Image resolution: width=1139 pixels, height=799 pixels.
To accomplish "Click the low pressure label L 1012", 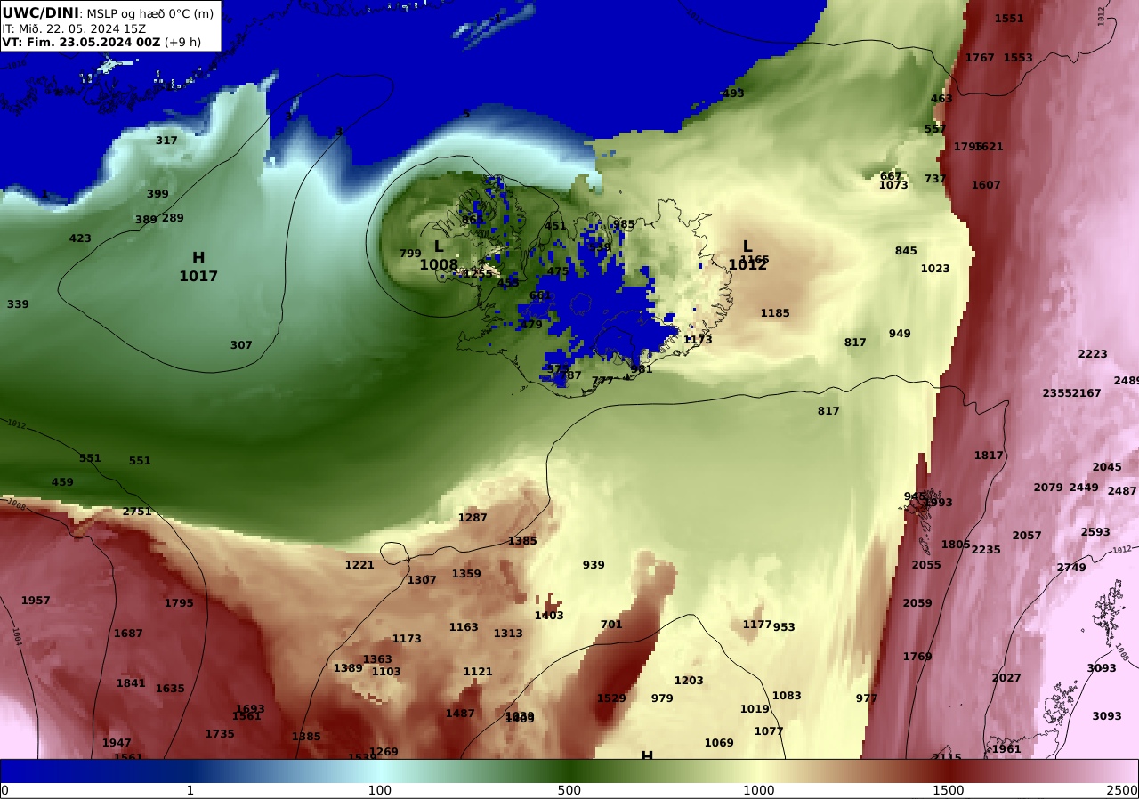I will pos(747,255).
